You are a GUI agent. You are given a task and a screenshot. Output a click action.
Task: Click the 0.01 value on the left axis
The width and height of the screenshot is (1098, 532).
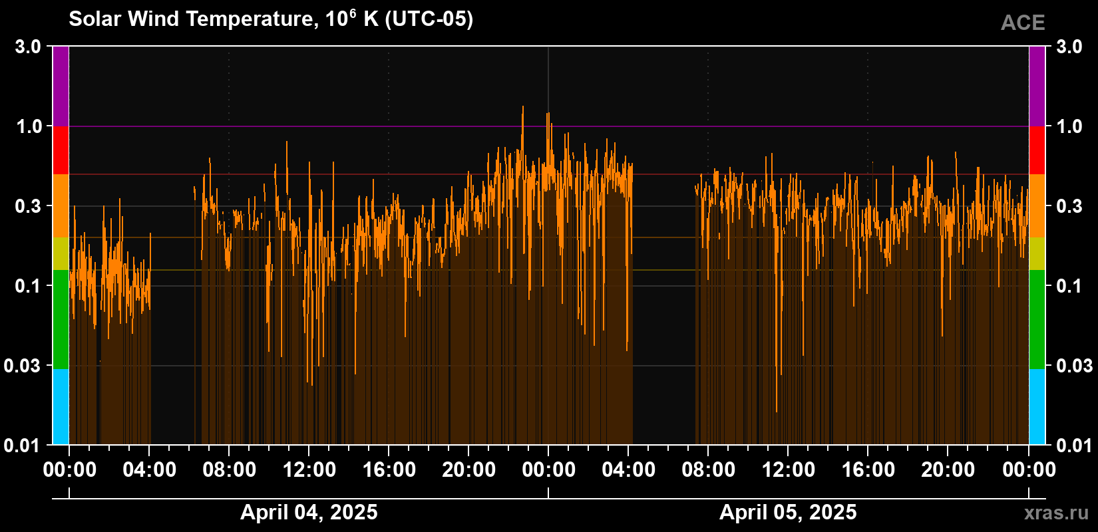pyautogui.click(x=23, y=445)
